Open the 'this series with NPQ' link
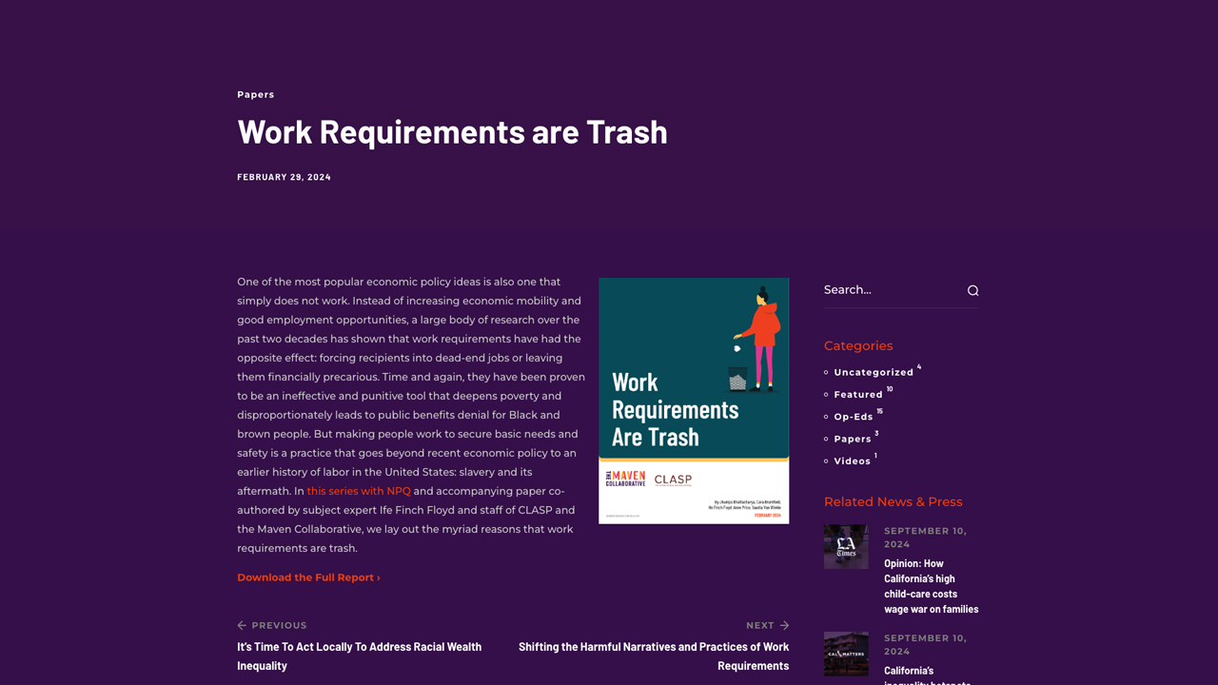This screenshot has width=1218, height=685. [x=359, y=491]
